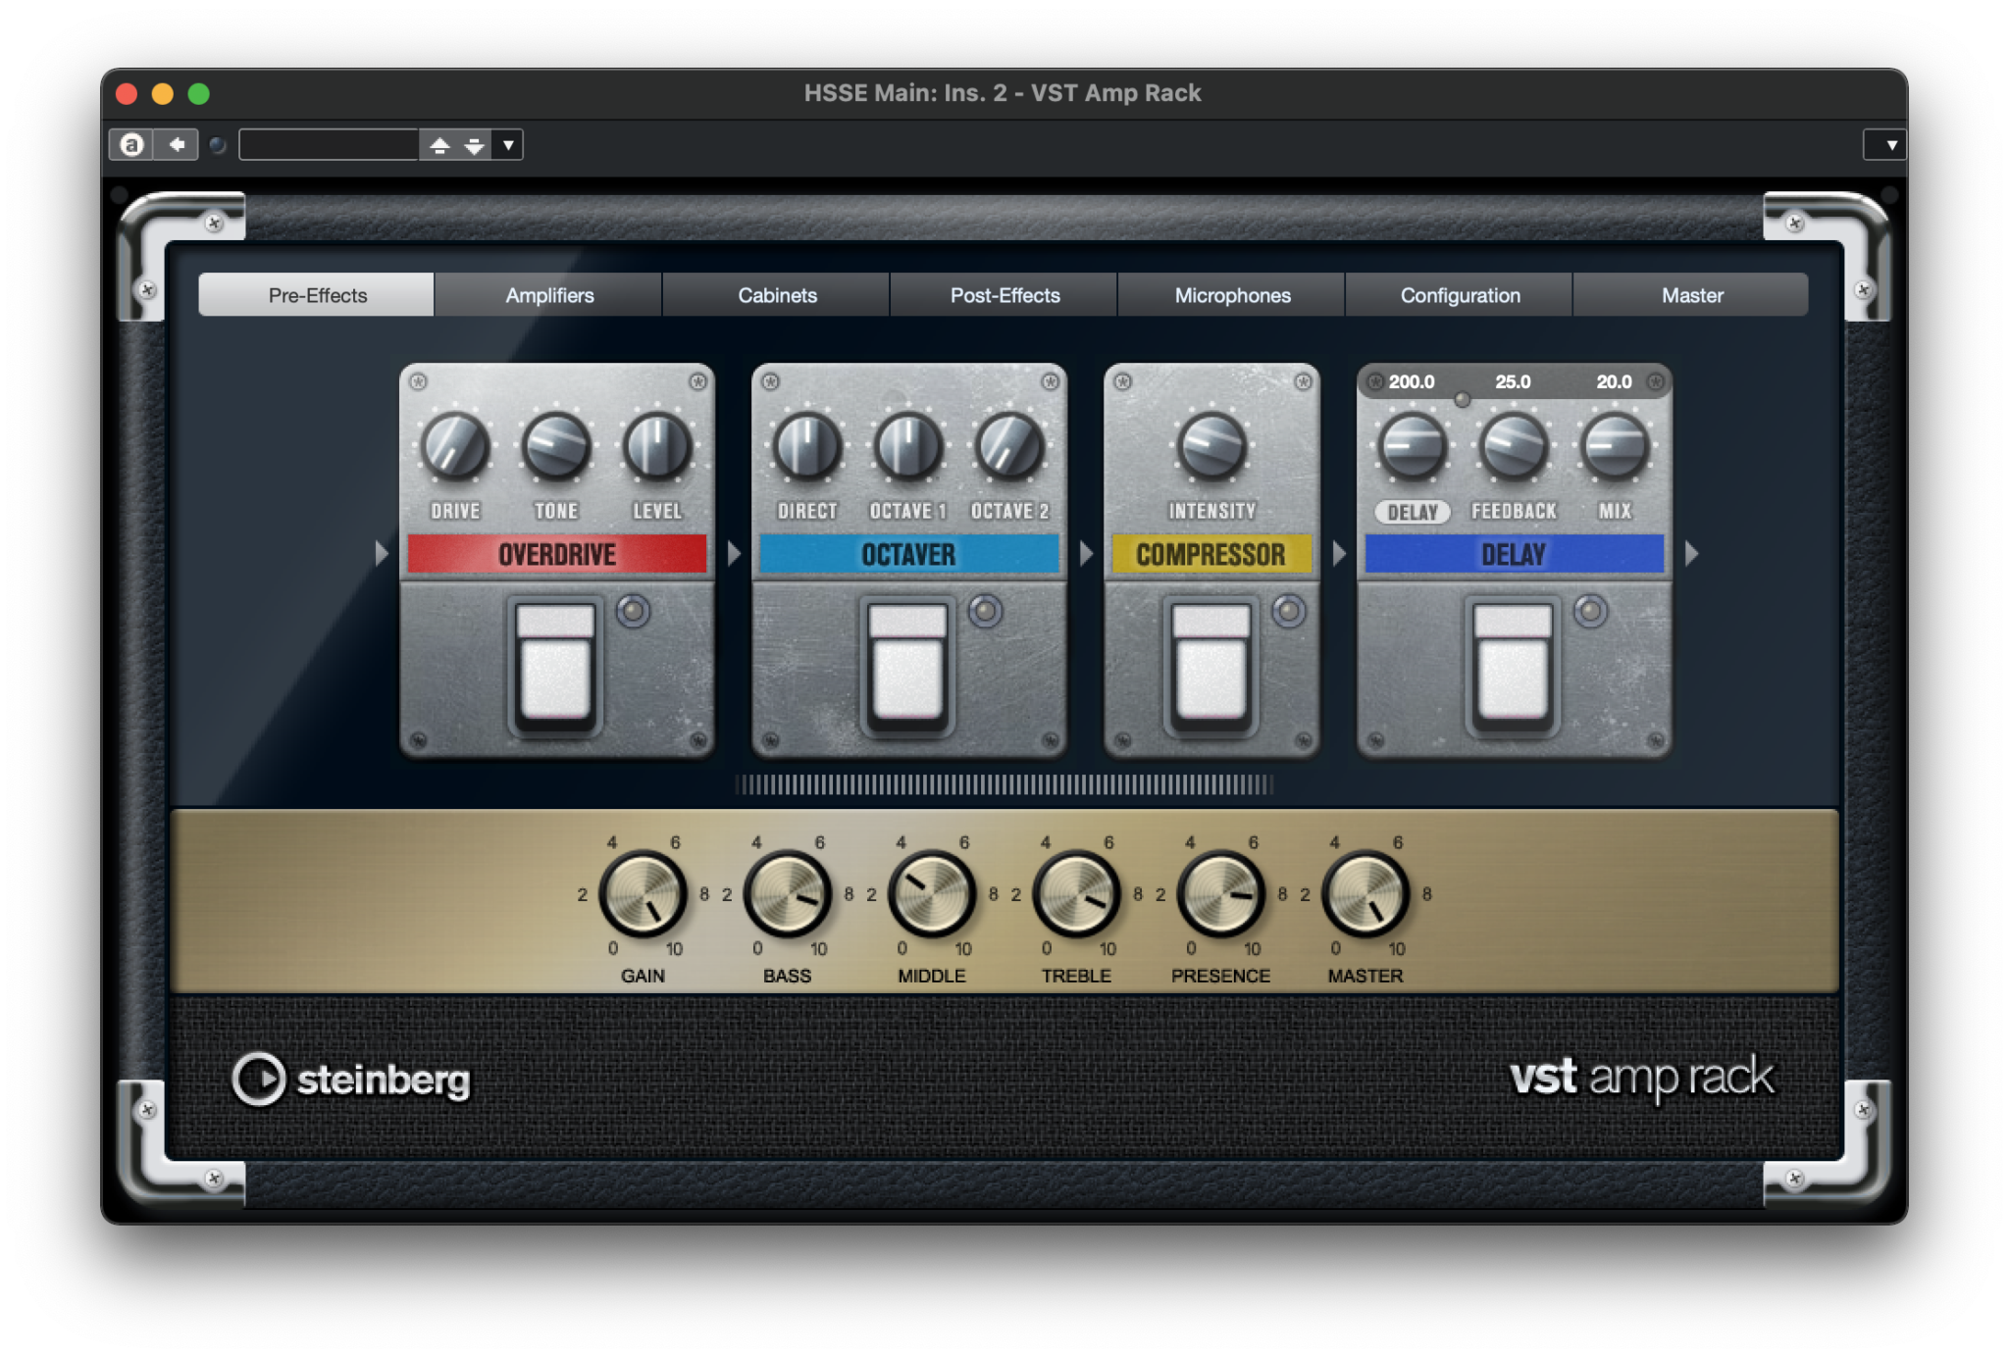This screenshot has width=2009, height=1358.
Task: Click the Delay sync mode button
Action: (1413, 511)
